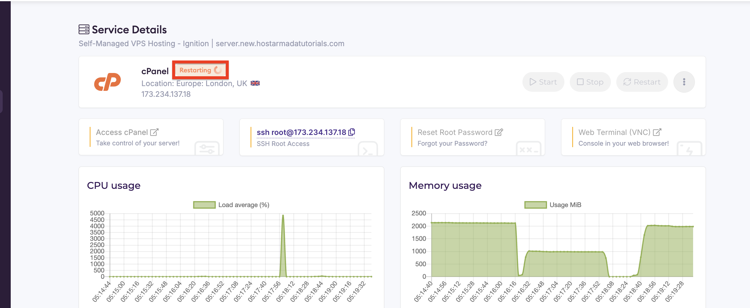
Task: Open the Access cPanel link
Action: coord(122,132)
